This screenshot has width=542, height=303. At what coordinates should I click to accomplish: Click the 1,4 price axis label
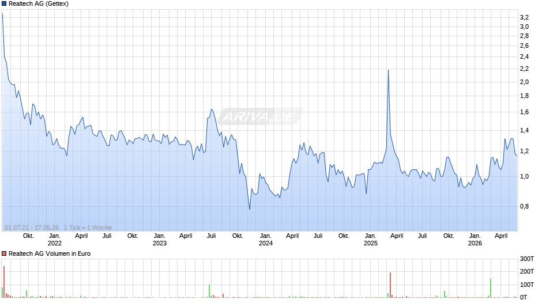tap(524, 130)
